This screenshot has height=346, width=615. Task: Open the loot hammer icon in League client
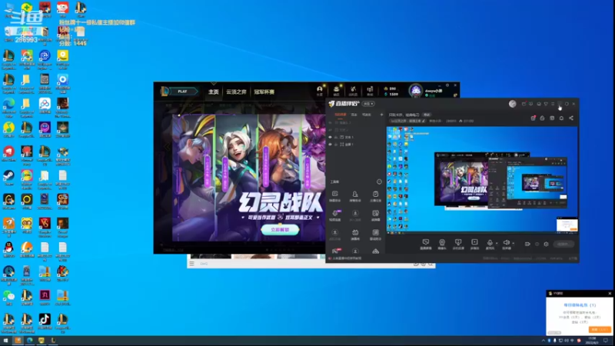tap(353, 91)
